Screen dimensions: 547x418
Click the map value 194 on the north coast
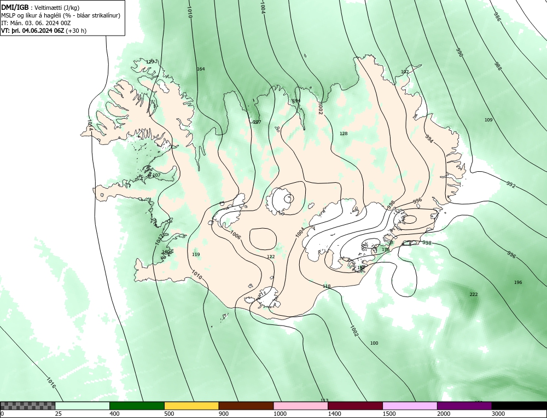click(296, 101)
